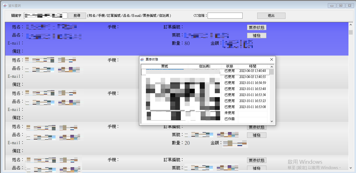Minimize the 資料查詢 window
Image resolution: width=356 pixels, height=173 pixels.
tap(332, 5)
